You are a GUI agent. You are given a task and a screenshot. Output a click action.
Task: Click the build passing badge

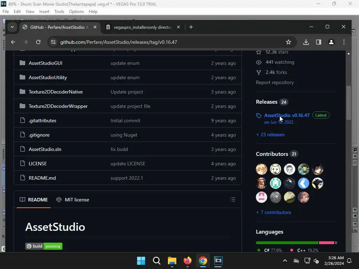(44, 246)
